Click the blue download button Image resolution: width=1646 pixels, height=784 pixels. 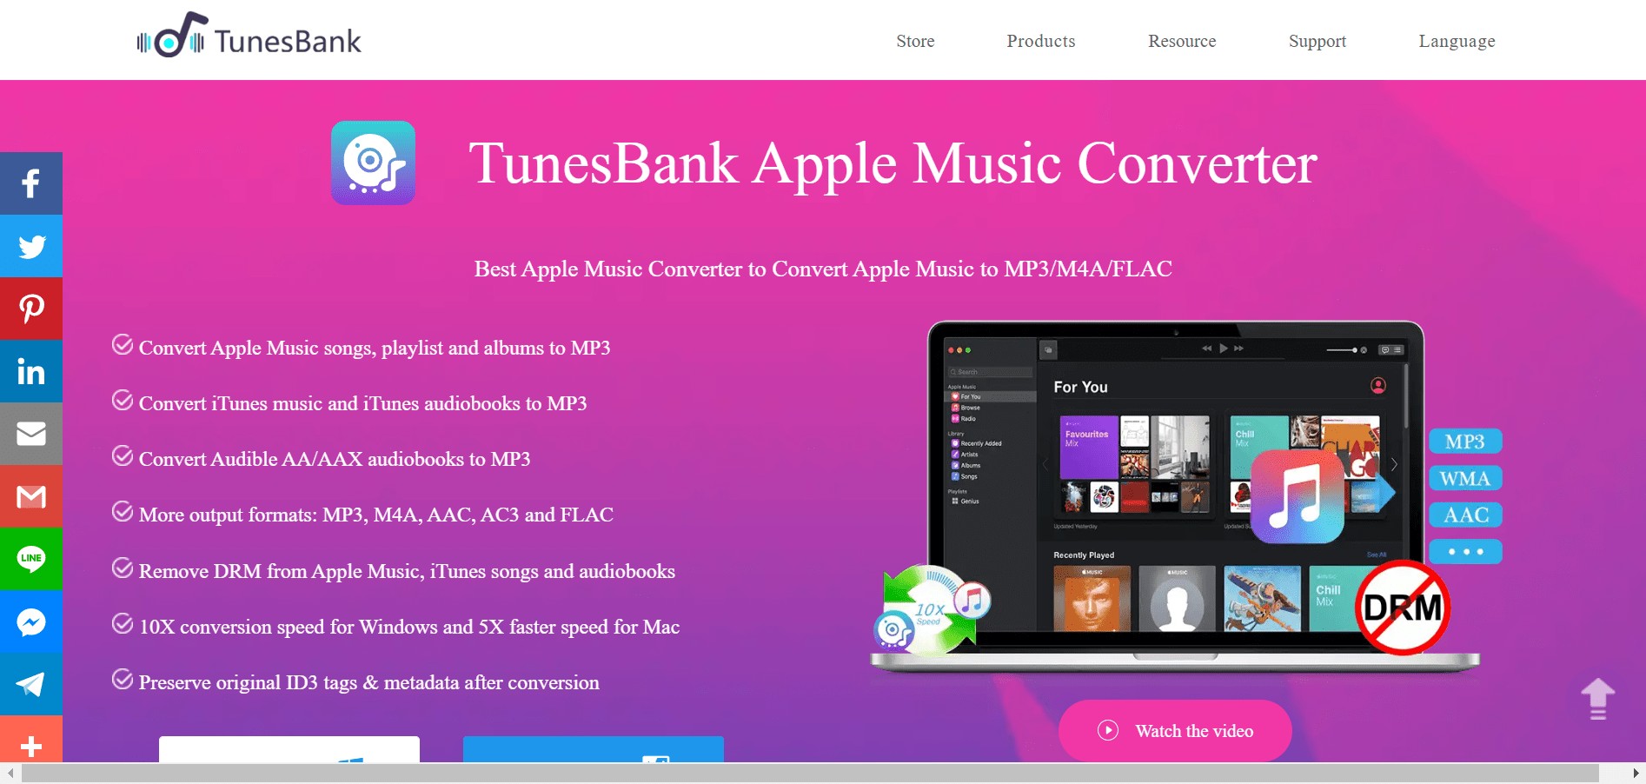click(594, 750)
